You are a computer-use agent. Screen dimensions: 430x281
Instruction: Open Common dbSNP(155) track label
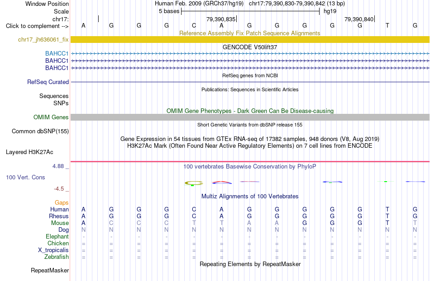pos(40,131)
